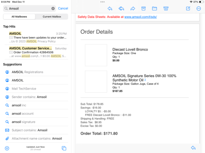Viewport: 205px width, 153px height.
Task: Open the Move to folder icon
Action: click(x=154, y=8)
